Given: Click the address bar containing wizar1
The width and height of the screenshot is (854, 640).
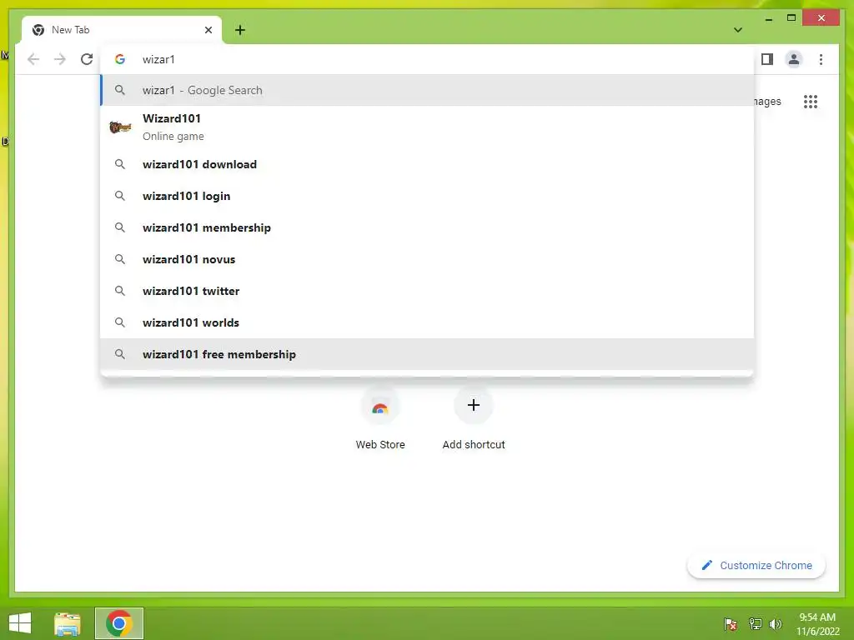Looking at the screenshot, I should click(x=428, y=59).
